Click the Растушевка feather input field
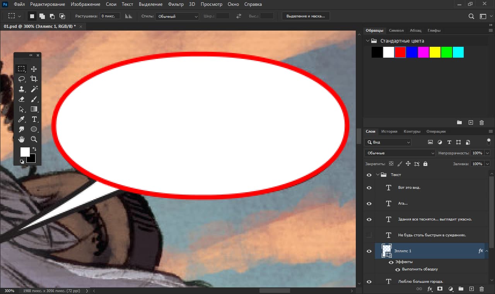 (x=110, y=16)
